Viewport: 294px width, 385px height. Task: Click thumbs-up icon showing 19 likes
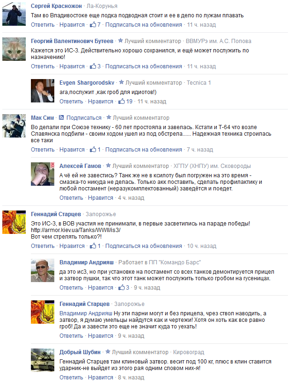point(121,101)
